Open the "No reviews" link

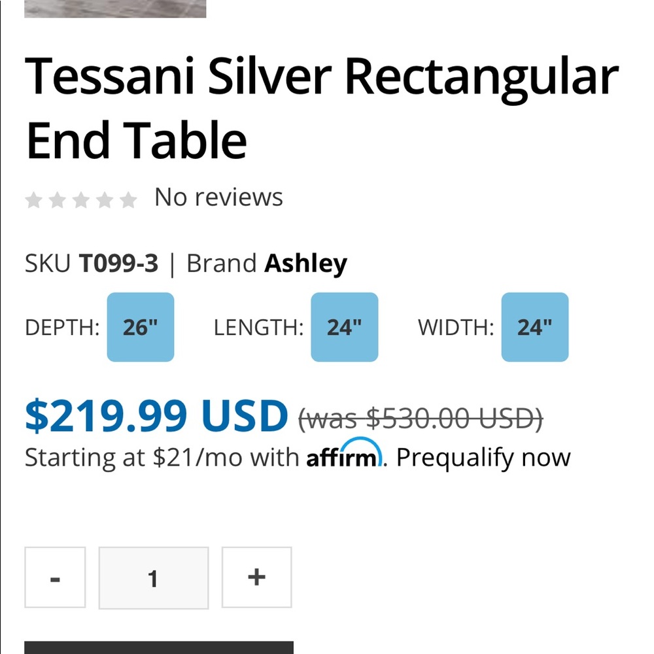[x=217, y=197]
